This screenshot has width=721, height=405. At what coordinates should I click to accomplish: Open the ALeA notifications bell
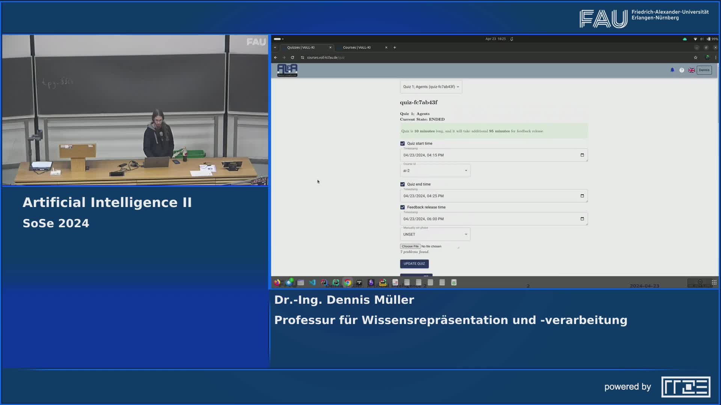pos(672,70)
